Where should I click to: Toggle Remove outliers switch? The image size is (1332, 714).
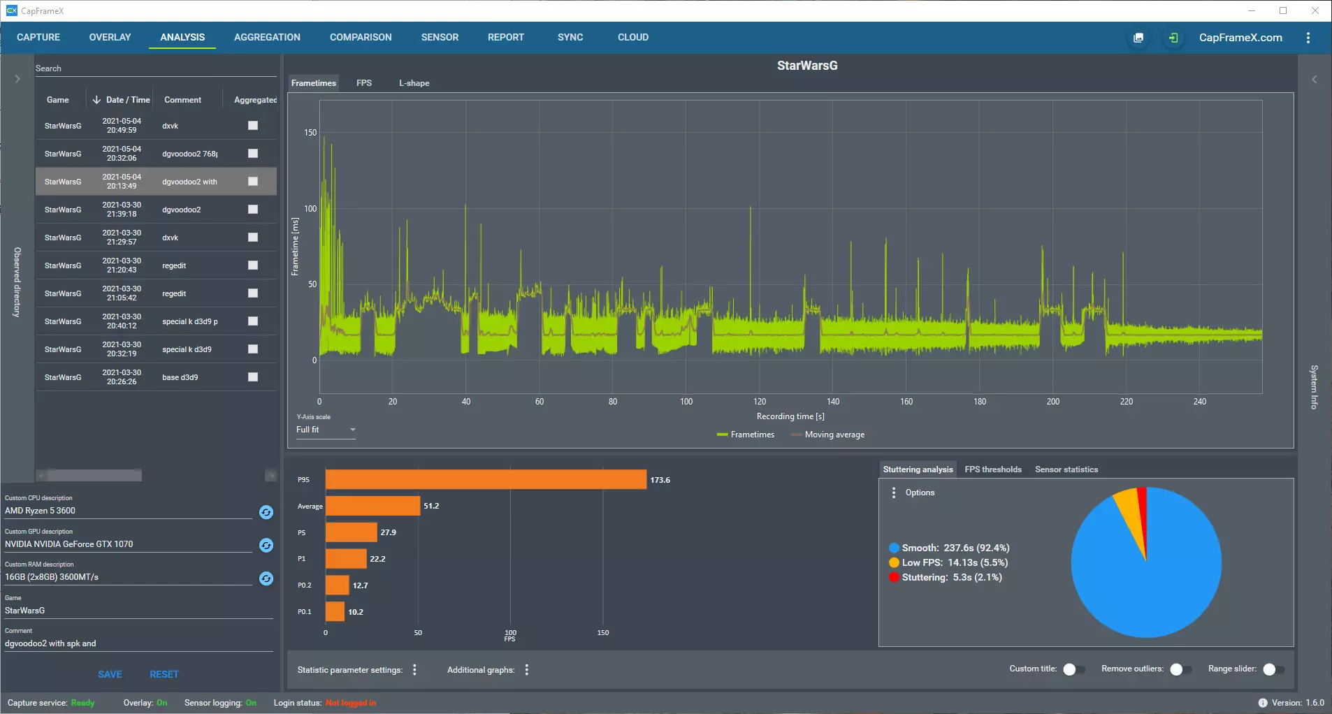click(x=1180, y=669)
